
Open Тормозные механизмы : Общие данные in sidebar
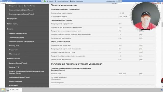21,42
